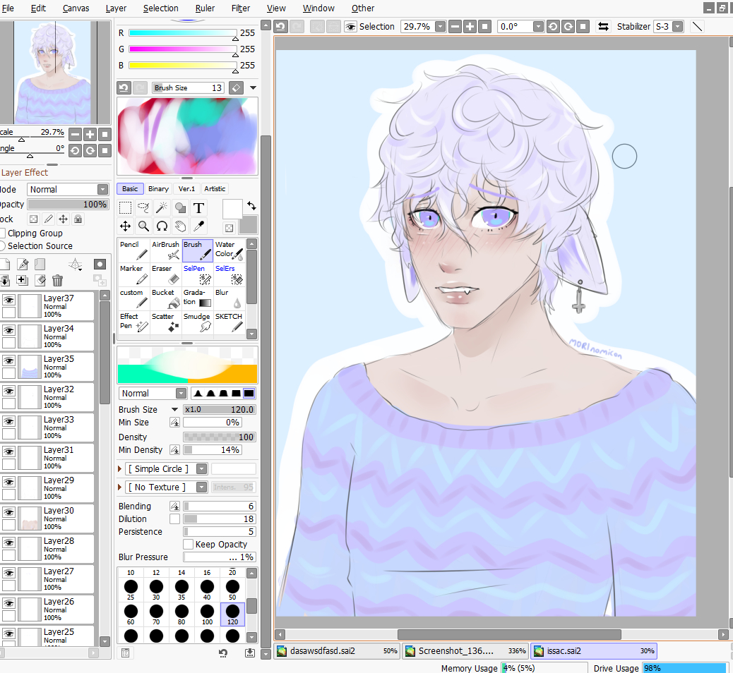This screenshot has height=673, width=733.
Task: Activate the Text tool
Action: pyautogui.click(x=199, y=208)
